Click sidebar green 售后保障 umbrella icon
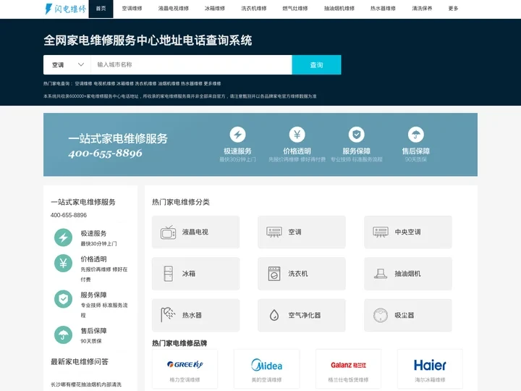Viewport: 521px width, 391px height. [x=63, y=335]
